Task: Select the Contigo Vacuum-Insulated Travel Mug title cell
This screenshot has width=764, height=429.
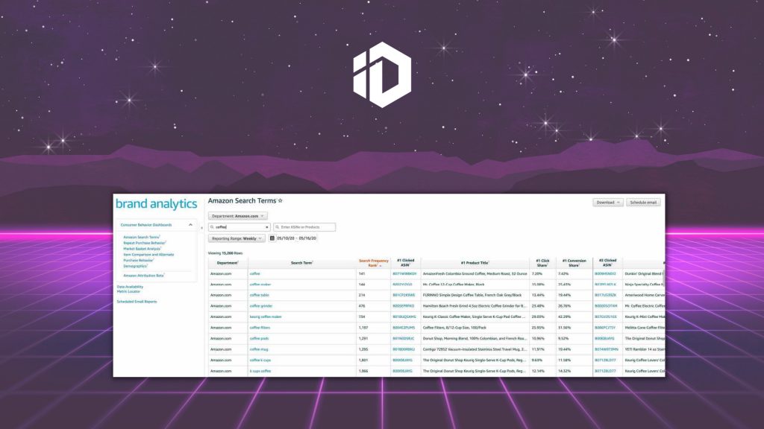Action: [x=475, y=349]
